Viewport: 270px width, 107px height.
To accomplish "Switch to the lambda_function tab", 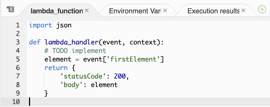I will [57, 11].
